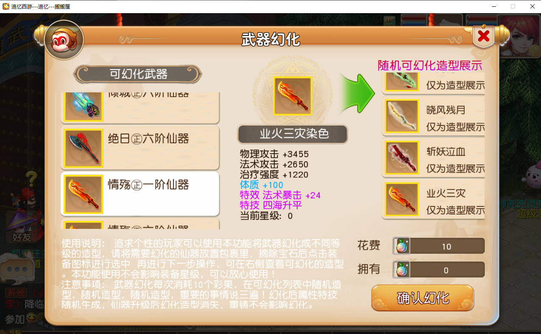The width and height of the screenshot is (541, 334).
Task: Click the monkey avatar icon
Action: pyautogui.click(x=64, y=40)
